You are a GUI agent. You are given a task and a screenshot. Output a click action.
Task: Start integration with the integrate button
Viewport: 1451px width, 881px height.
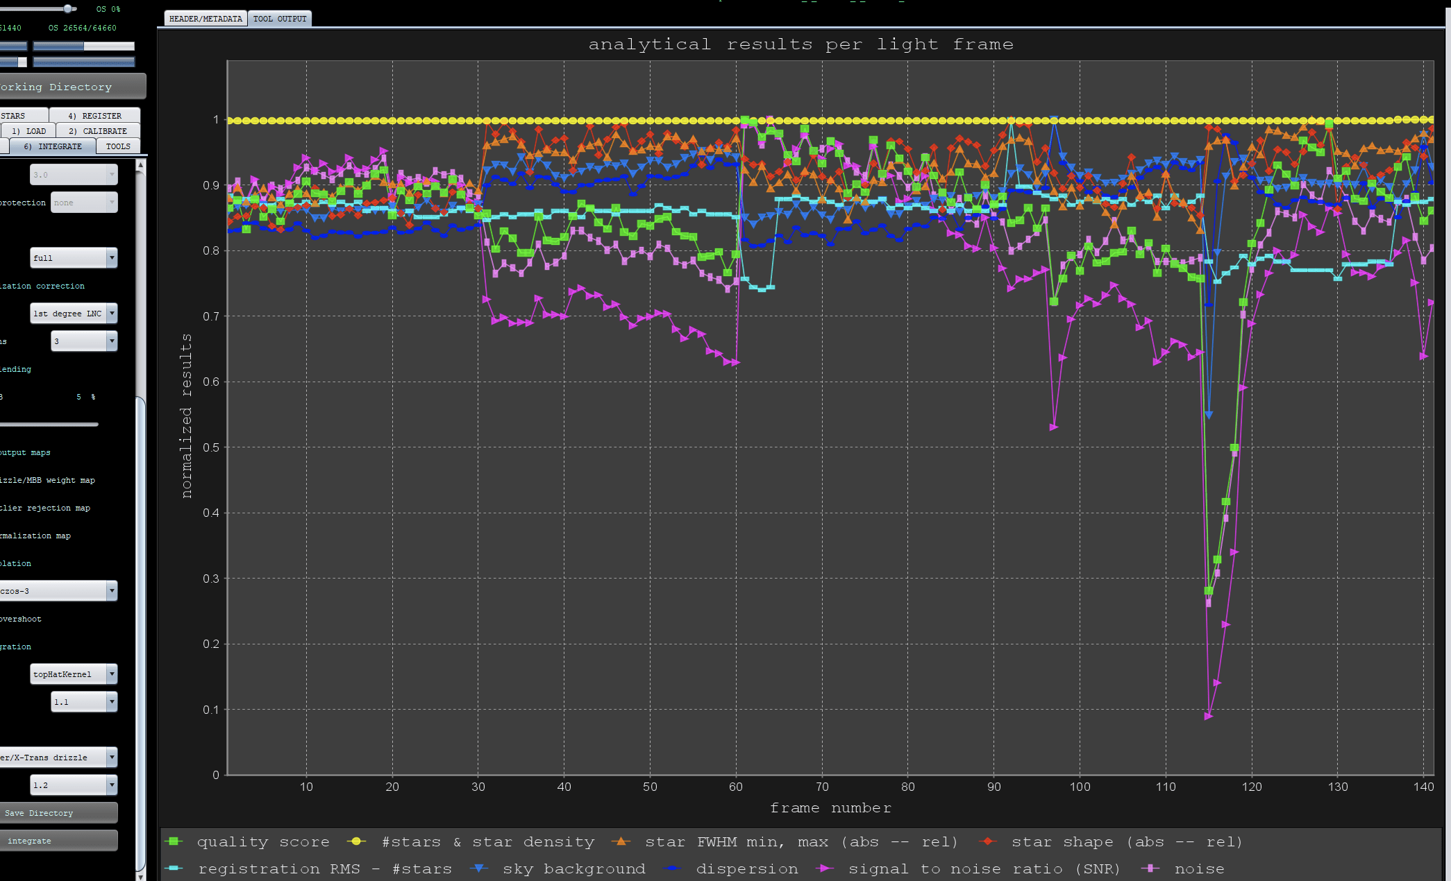pyautogui.click(x=58, y=841)
